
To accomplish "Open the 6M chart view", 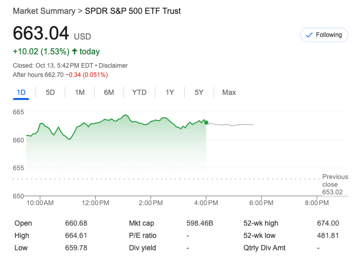I will [109, 92].
